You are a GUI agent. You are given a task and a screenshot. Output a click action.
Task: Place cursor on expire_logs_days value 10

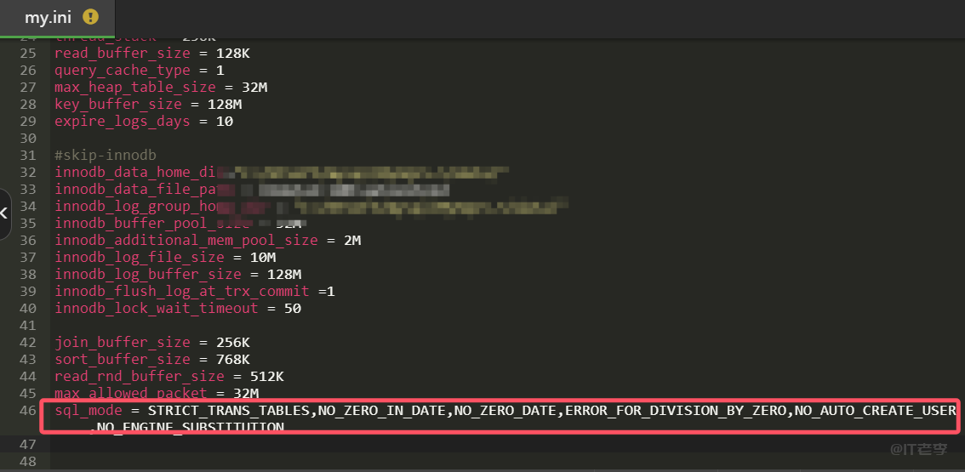224,121
